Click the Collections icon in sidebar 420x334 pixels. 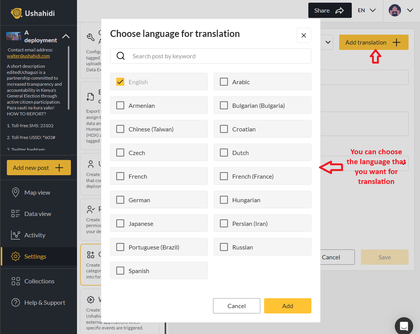16,281
